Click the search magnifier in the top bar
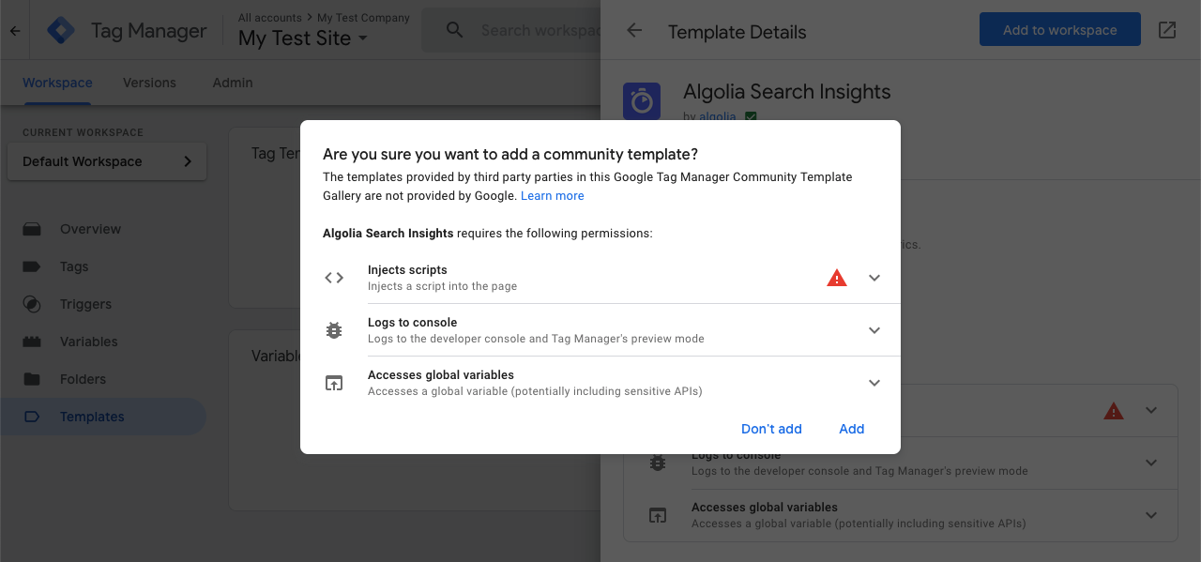The height and width of the screenshot is (562, 1201). [x=454, y=29]
